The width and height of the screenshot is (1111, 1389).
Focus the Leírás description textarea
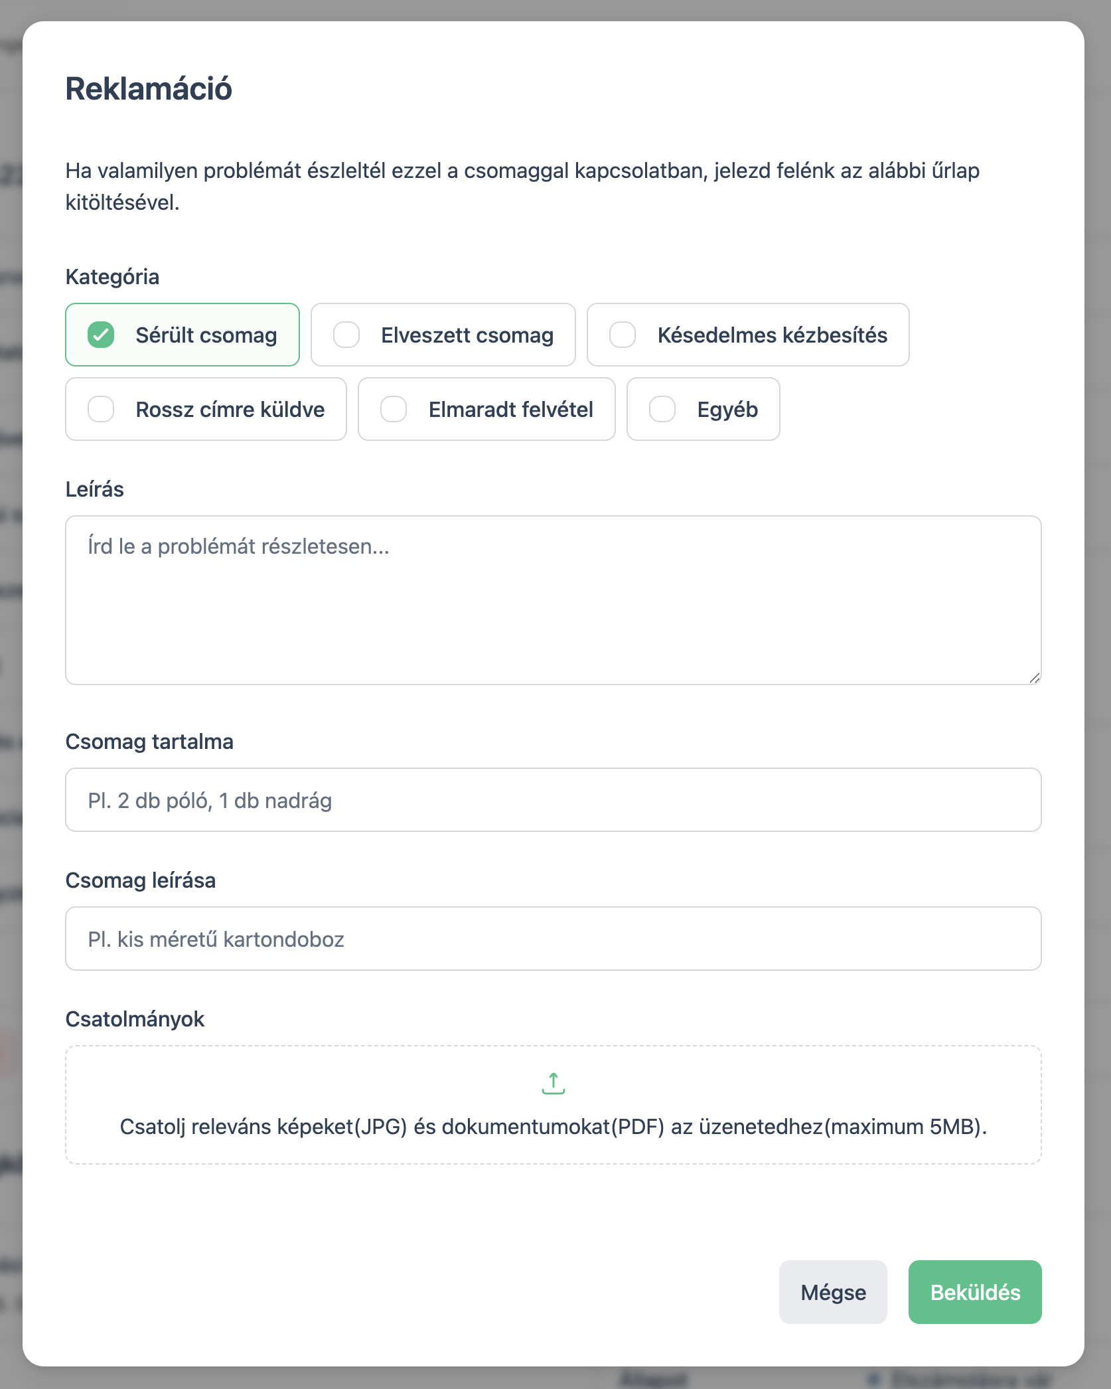(x=553, y=600)
